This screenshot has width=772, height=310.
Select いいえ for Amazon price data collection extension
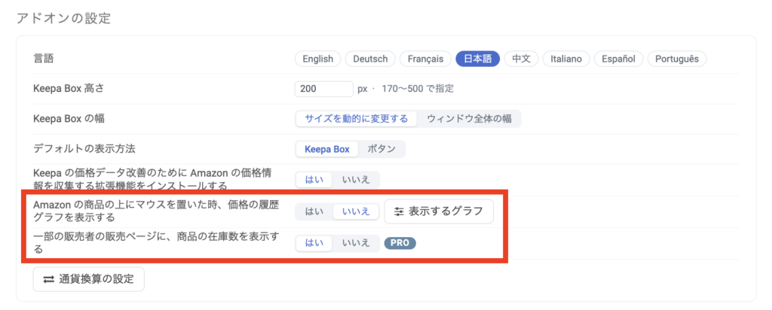356,180
